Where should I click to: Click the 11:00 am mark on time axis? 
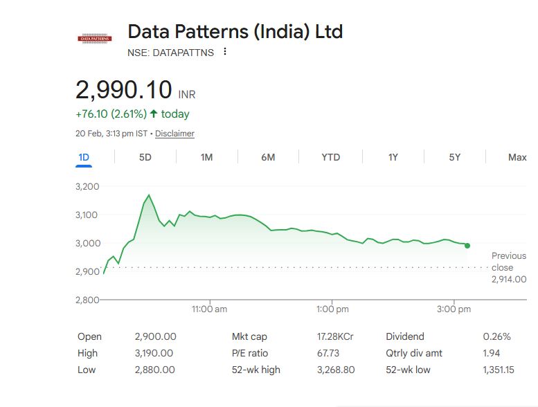click(209, 309)
